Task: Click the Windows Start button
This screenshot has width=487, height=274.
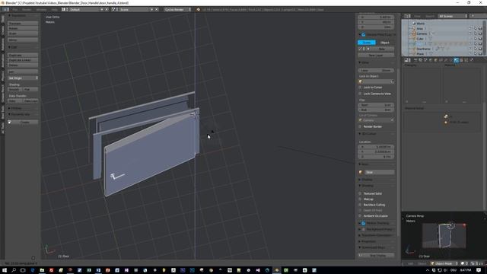Action: [x=5, y=270]
